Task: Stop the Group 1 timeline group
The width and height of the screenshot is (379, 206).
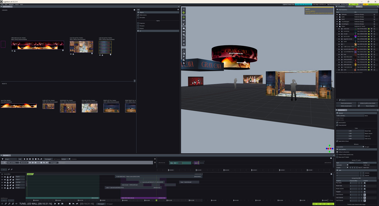Action: 36,159
